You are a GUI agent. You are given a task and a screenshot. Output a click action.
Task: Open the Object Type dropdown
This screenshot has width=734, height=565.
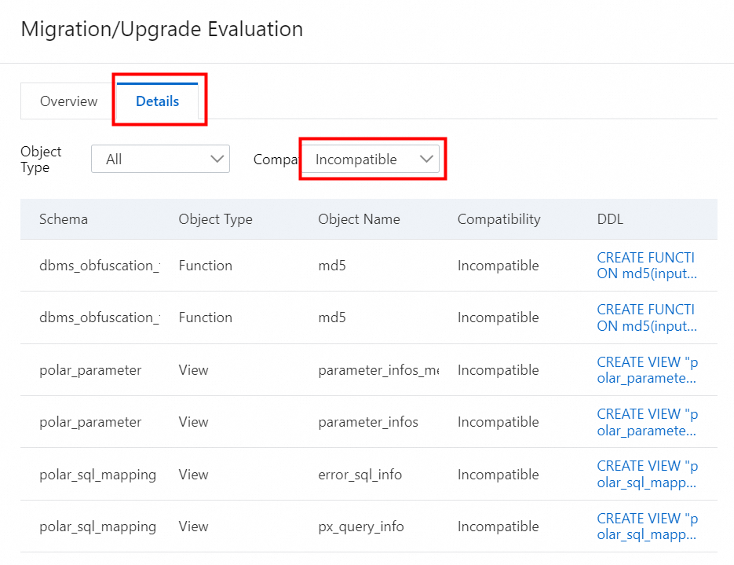coord(160,160)
